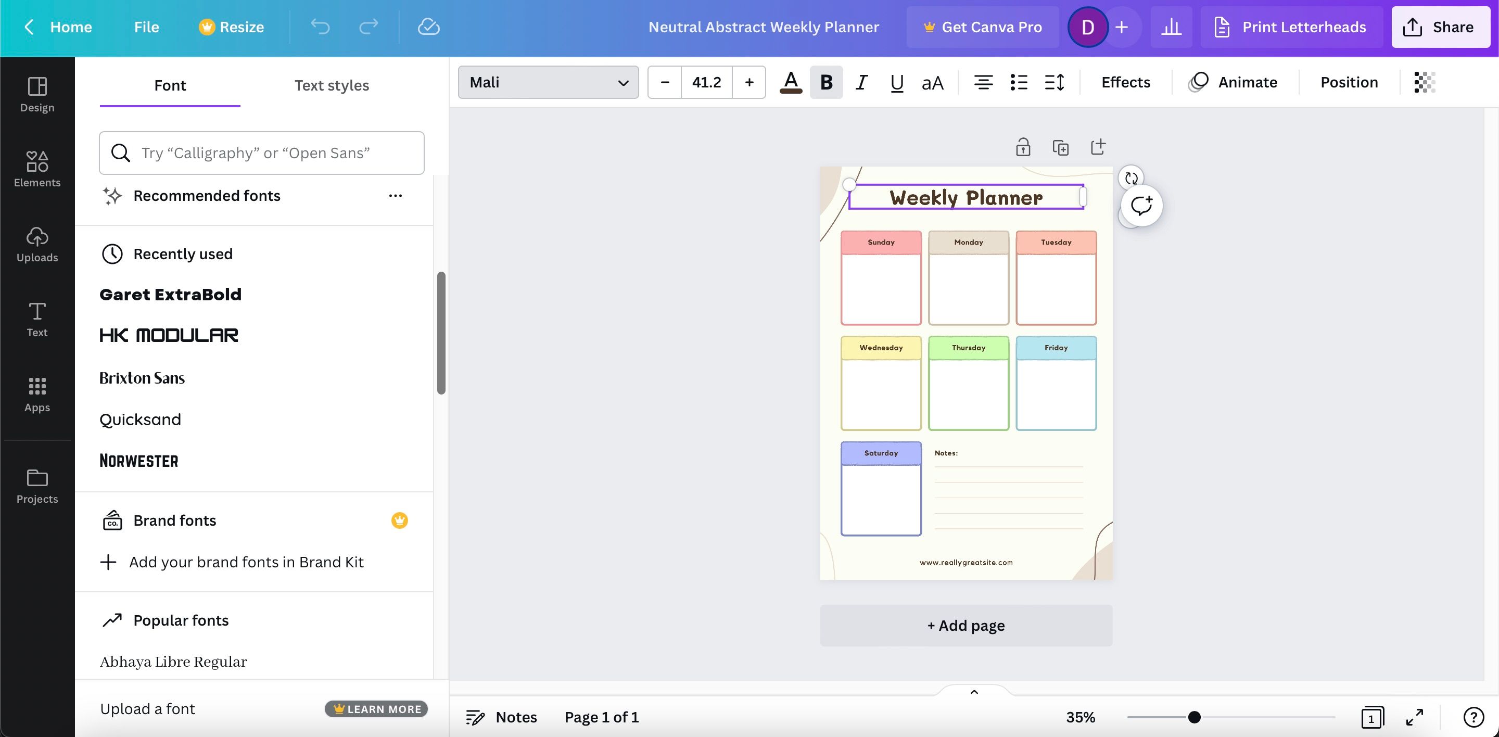The image size is (1499, 737).
Task: Open the File menu
Action: (x=146, y=27)
